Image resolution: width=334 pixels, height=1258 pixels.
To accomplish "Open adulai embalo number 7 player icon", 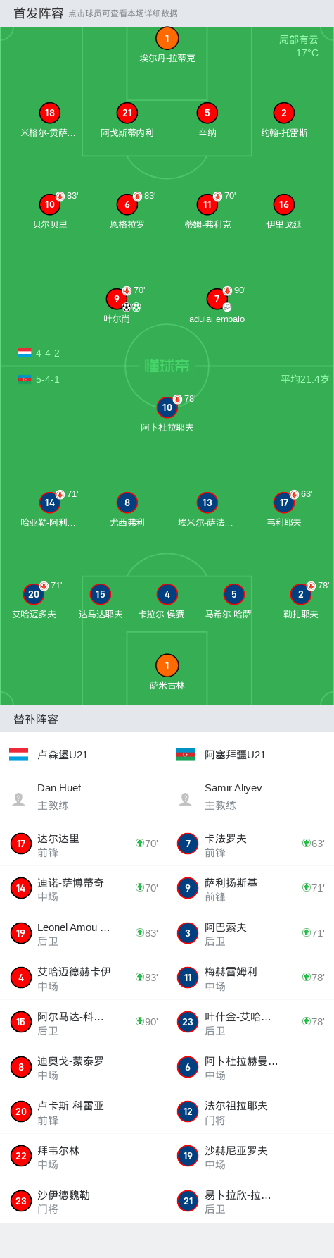I will tap(217, 299).
